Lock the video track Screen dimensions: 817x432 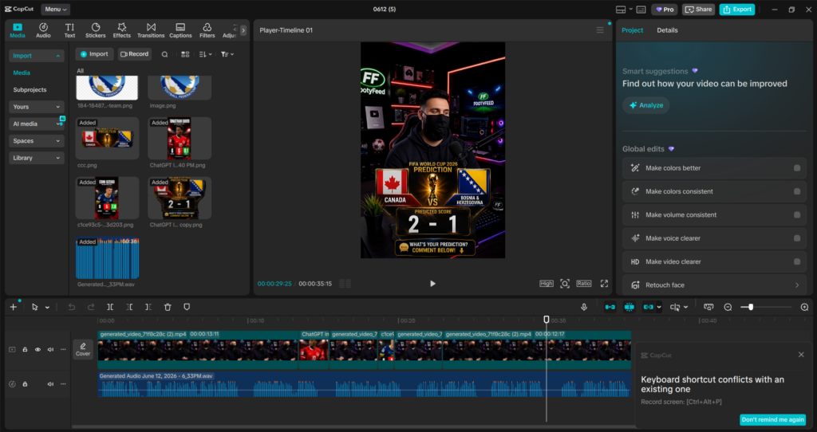point(25,350)
